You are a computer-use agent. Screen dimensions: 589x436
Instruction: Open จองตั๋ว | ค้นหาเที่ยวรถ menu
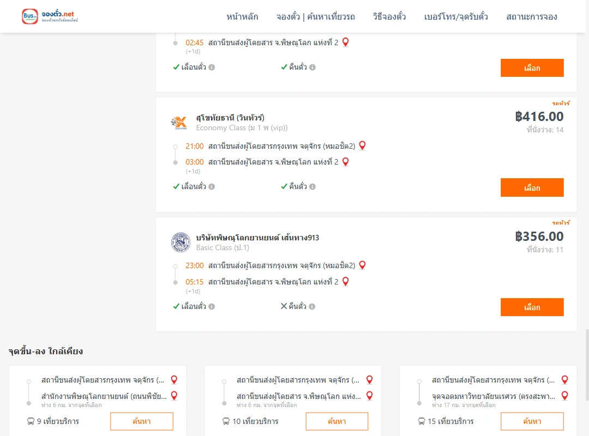pyautogui.click(x=316, y=16)
